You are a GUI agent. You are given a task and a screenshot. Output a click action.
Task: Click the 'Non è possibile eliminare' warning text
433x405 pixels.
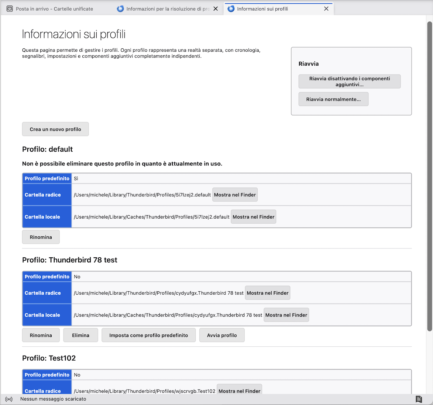122,164
